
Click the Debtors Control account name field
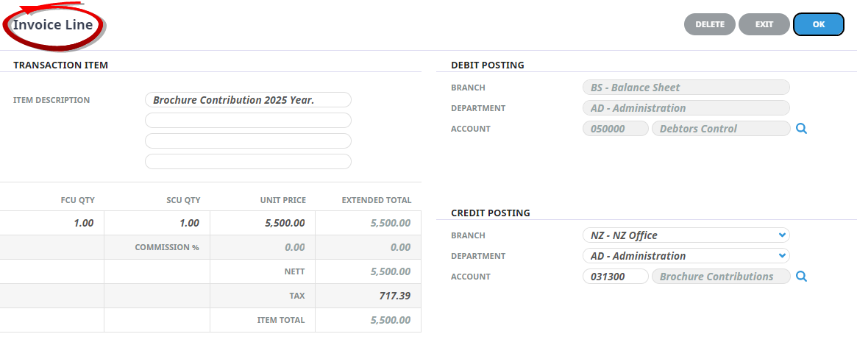coord(721,129)
